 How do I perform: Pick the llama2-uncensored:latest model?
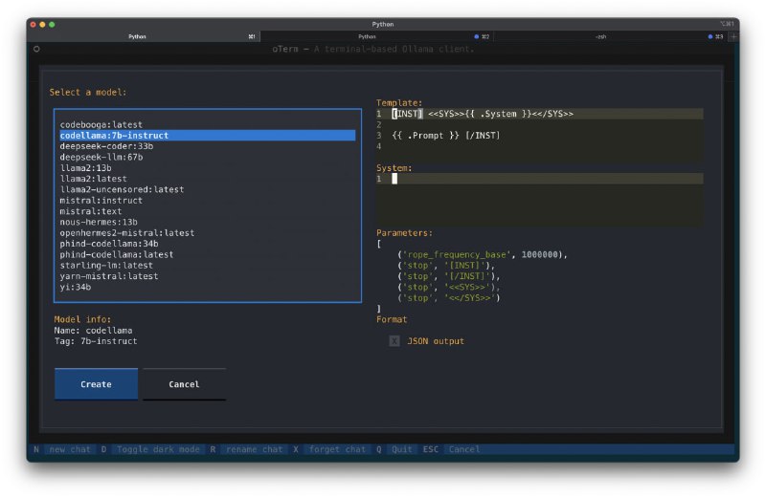point(121,189)
